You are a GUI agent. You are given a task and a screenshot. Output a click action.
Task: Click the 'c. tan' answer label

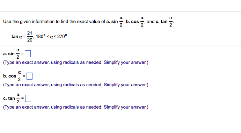tap(9, 98)
